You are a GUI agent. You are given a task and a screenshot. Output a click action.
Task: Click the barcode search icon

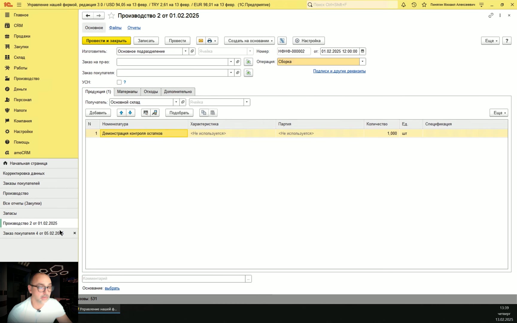[x=146, y=113]
